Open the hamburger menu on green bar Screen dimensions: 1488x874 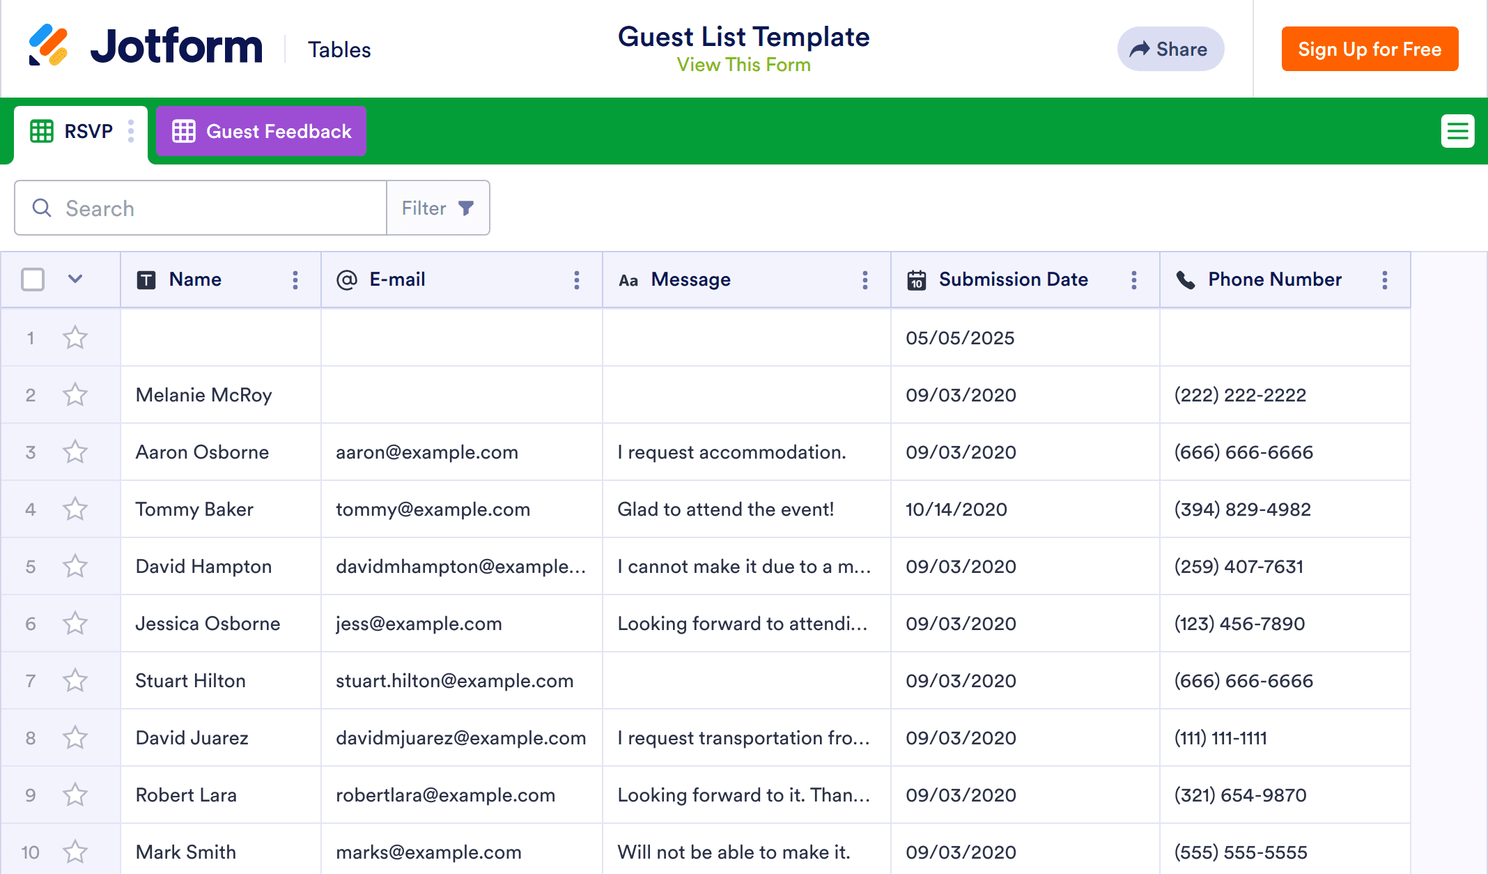1457,131
